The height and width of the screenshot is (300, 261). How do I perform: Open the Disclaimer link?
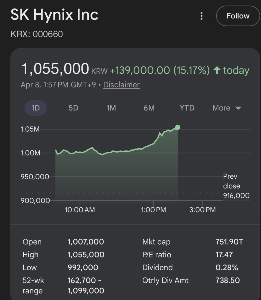click(121, 85)
